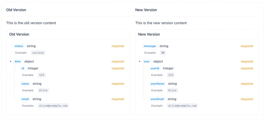
Task: Click the 123 example under id
Action: 42,75
